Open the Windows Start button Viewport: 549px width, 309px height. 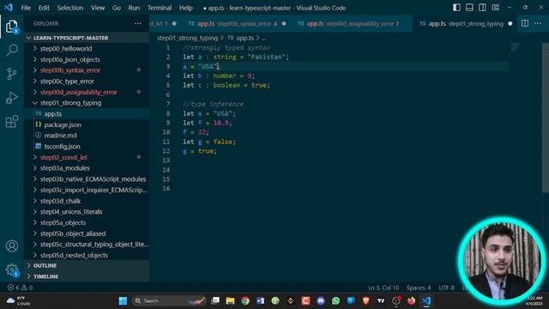tap(123, 301)
